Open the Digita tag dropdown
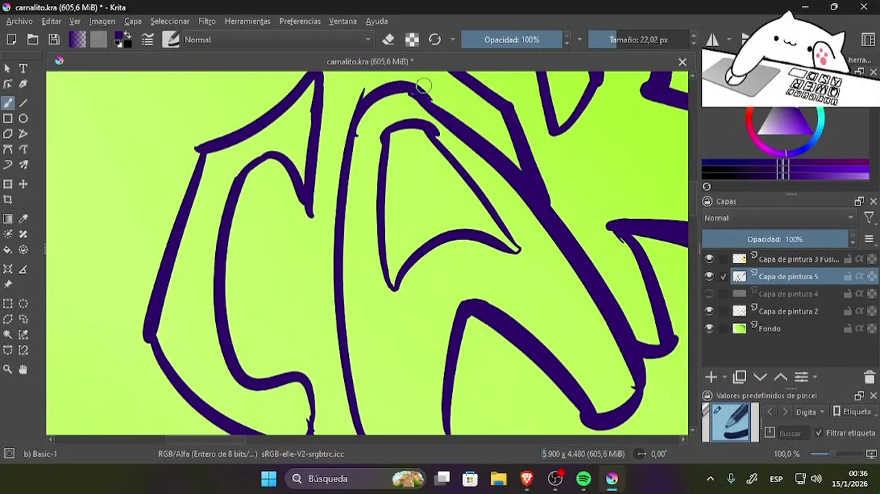The image size is (880, 494). tap(811, 412)
